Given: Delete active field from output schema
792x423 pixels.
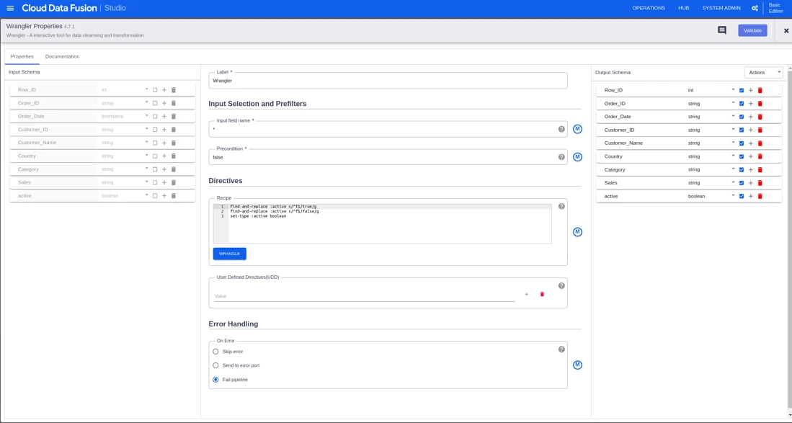Looking at the screenshot, I should pos(760,196).
